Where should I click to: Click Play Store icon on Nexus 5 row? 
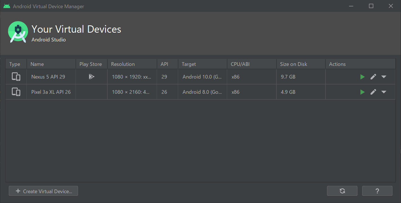click(x=91, y=77)
